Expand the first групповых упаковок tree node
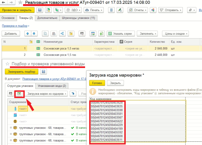202x145 pixels. (11, 128)
